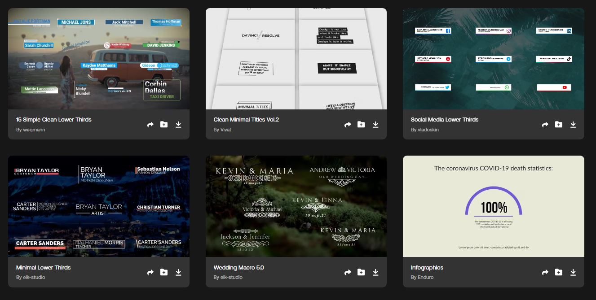
Task: Download "Wedding Macro 5.0"
Action: point(375,272)
